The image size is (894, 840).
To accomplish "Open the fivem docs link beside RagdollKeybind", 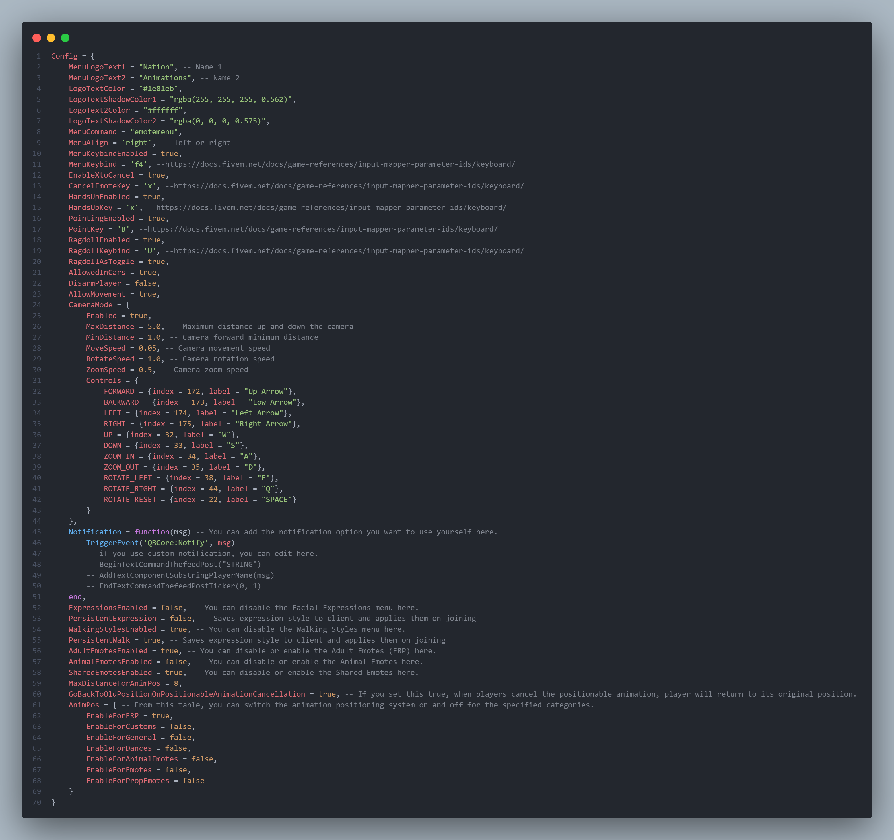I will click(344, 250).
